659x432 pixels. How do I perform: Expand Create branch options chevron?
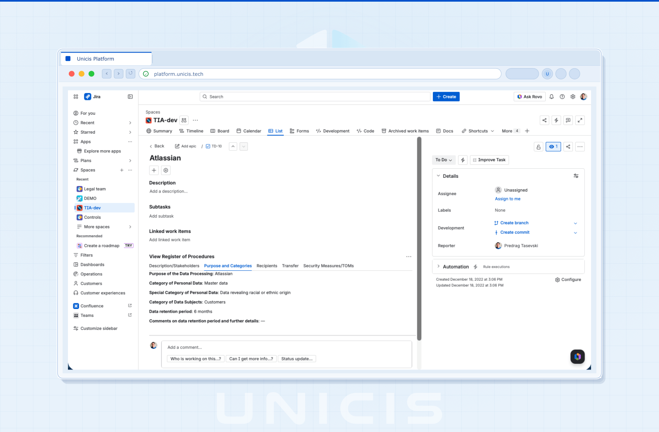(x=575, y=223)
